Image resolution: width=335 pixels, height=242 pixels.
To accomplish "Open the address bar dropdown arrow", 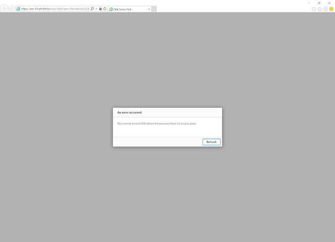I will [x=96, y=9].
